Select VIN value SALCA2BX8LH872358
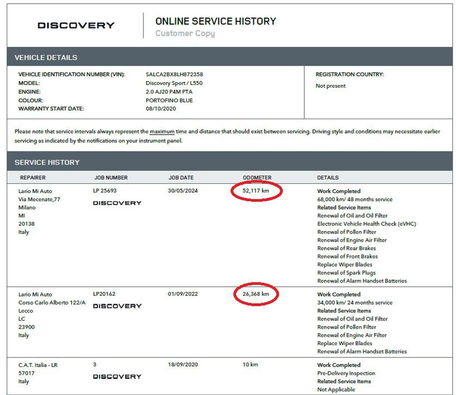Screen dimensions: 456x395 pos(174,74)
